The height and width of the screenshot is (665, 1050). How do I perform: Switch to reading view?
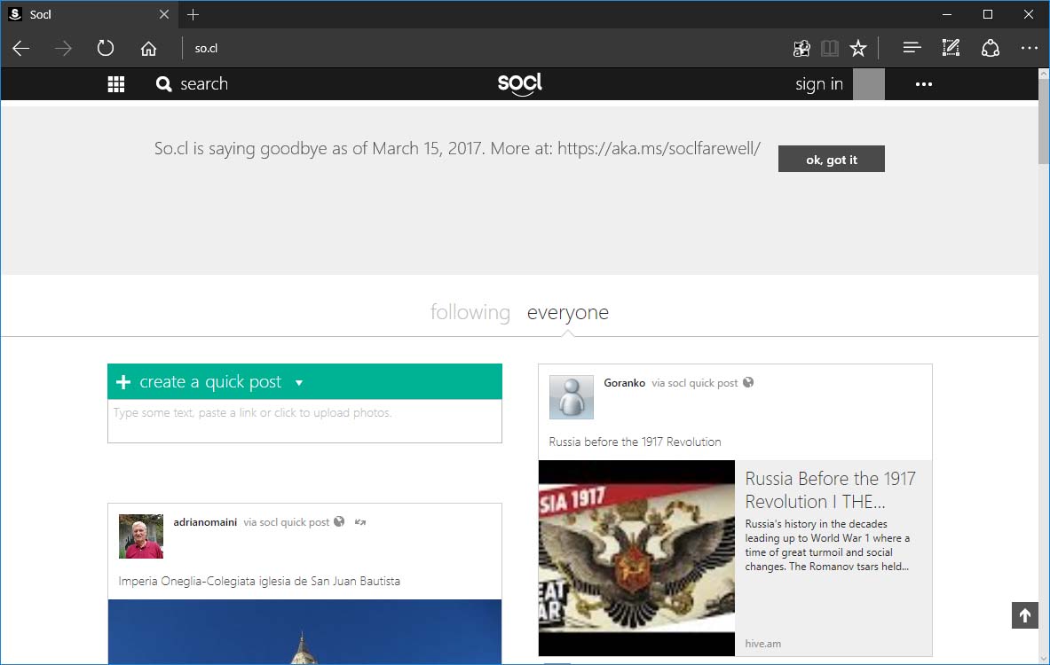[830, 48]
